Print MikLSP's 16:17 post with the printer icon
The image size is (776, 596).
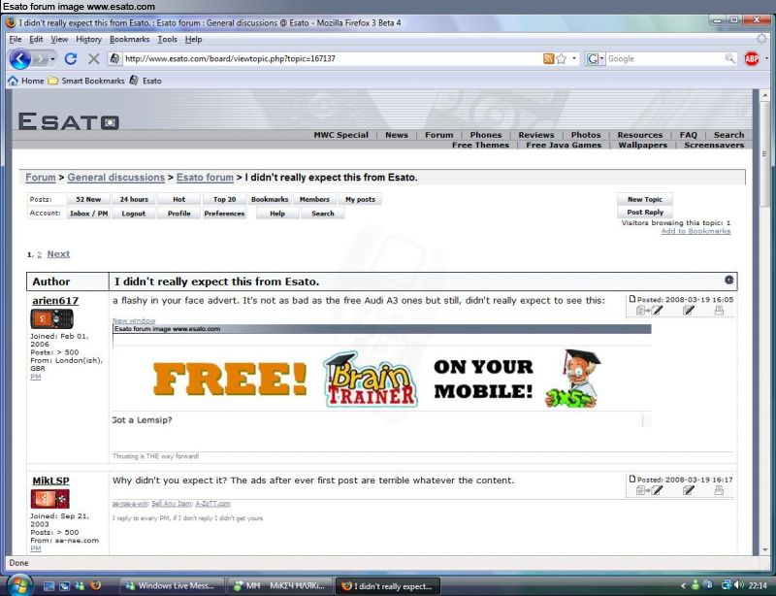[719, 490]
